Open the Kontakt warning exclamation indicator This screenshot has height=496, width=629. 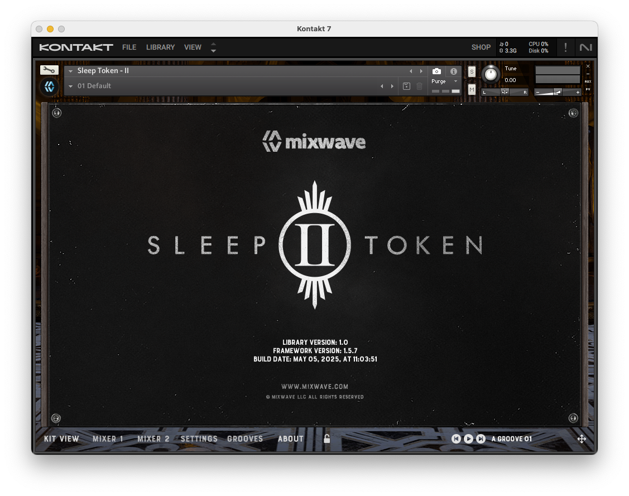pyautogui.click(x=565, y=47)
